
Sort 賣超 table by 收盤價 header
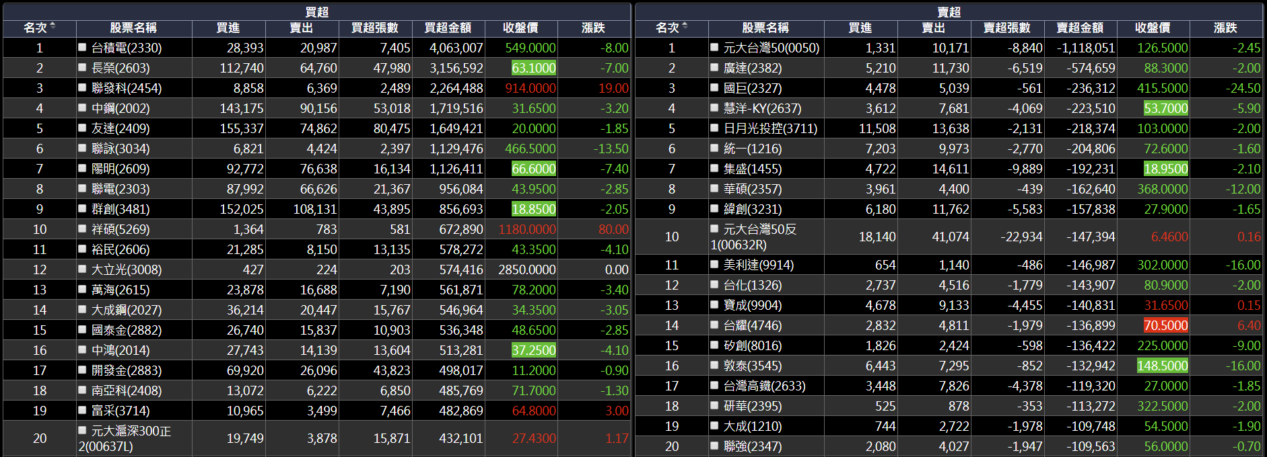click(x=1153, y=28)
